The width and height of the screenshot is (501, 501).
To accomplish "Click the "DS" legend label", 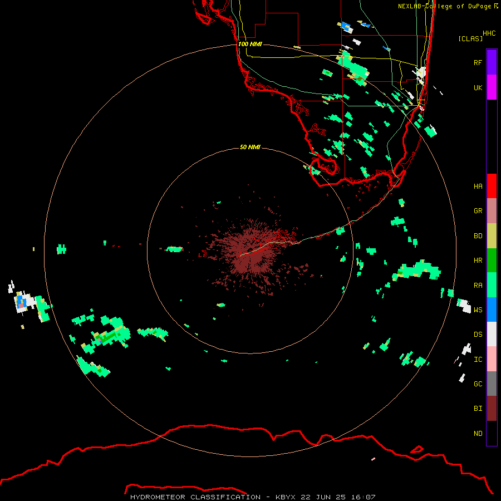I will click(478, 335).
